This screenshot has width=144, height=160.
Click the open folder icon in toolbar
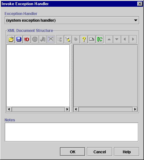point(11,39)
